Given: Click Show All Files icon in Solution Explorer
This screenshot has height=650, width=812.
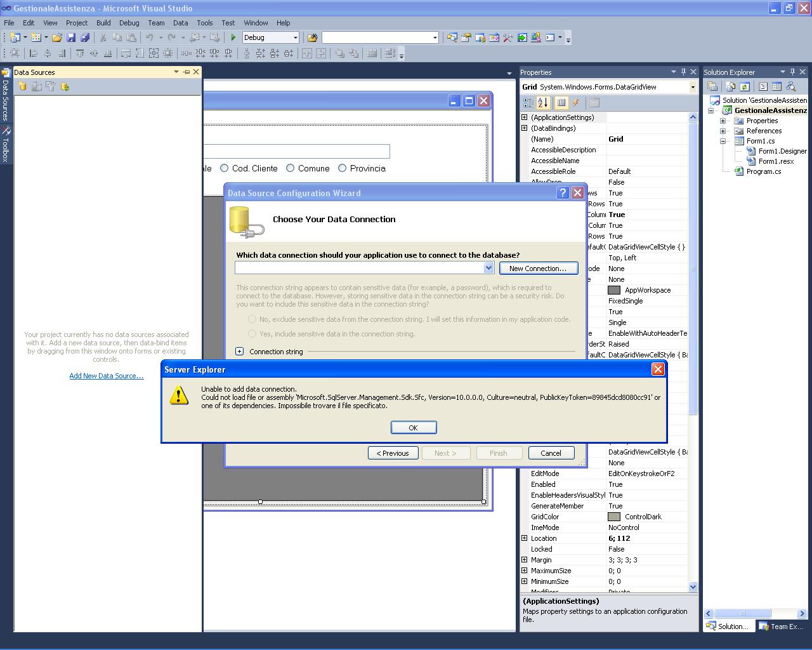Looking at the screenshot, I should pos(730,86).
